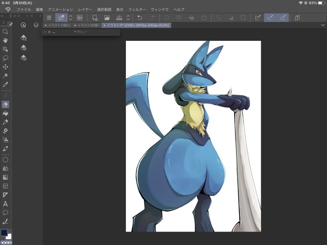
Task: Select the Brush tool below airbrush
Action: pyautogui.click(x=5, y=148)
